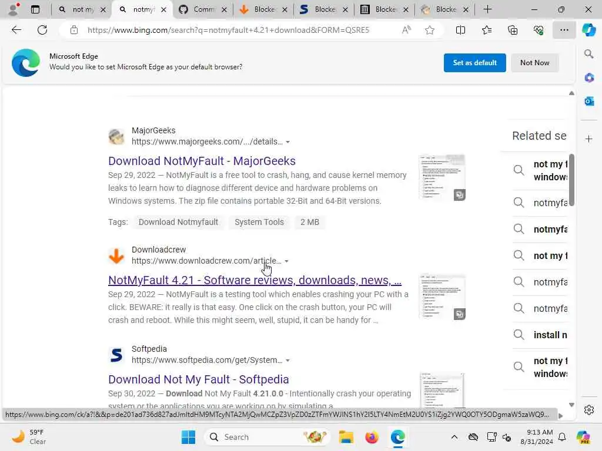This screenshot has height=451, width=602.
Task: Open notification bell in system tray
Action: [x=562, y=437]
